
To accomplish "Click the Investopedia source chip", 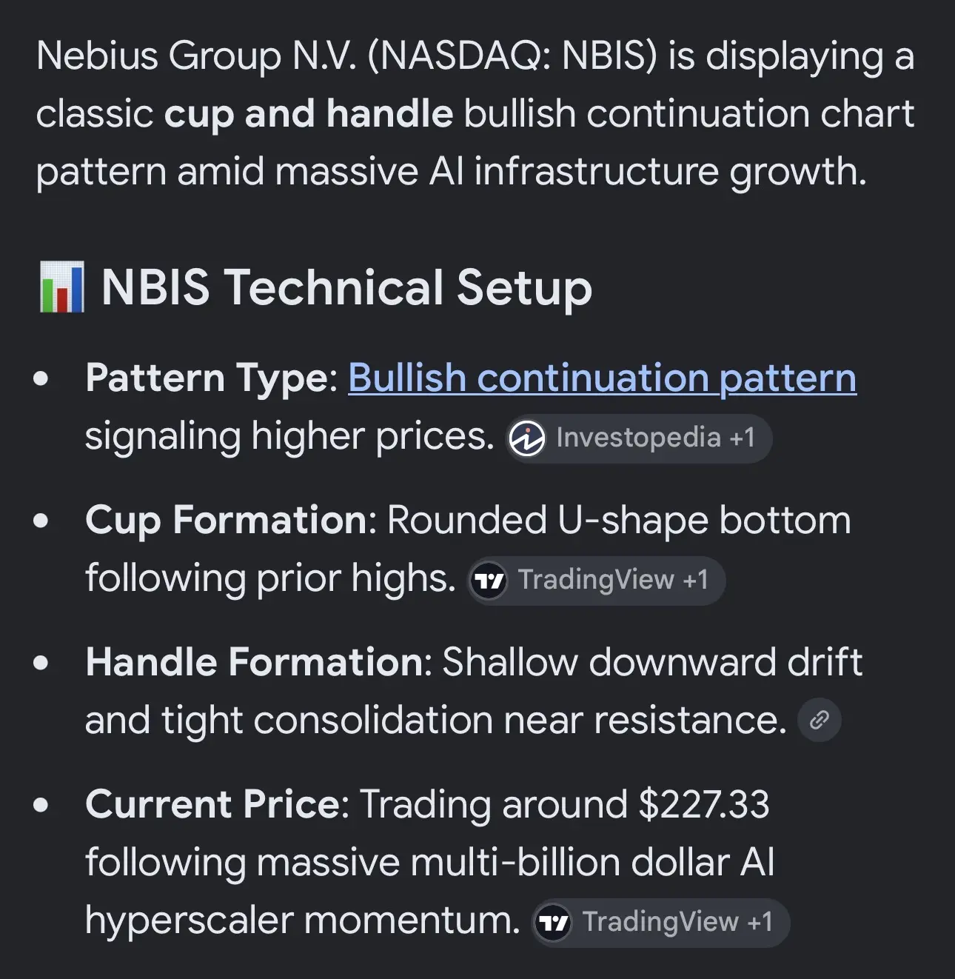I will coord(639,438).
